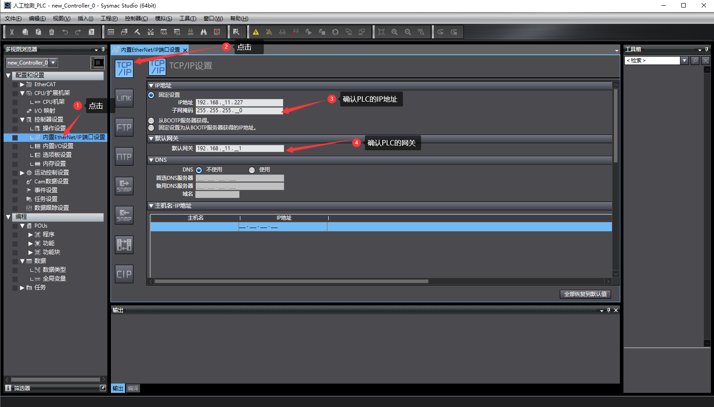
Task: Click the horizontal scrollbar in settings pane
Action: coord(291,281)
